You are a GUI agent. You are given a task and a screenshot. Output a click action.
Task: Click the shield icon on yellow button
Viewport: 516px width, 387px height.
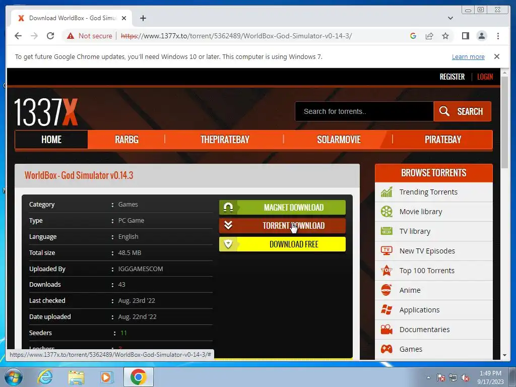click(228, 244)
